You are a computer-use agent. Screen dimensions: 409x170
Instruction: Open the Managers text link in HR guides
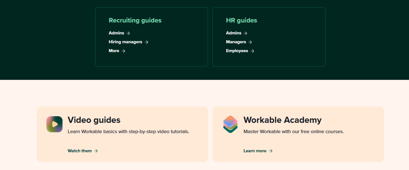click(x=236, y=42)
